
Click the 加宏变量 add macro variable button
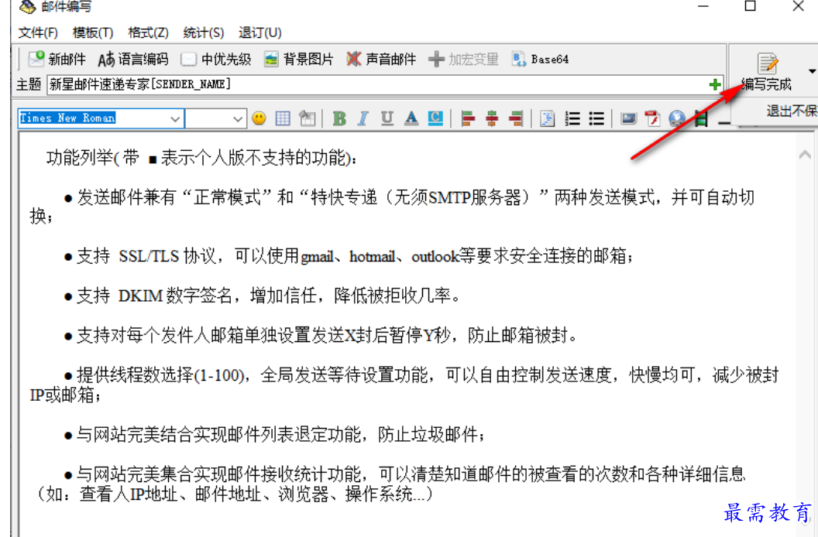[x=463, y=60]
